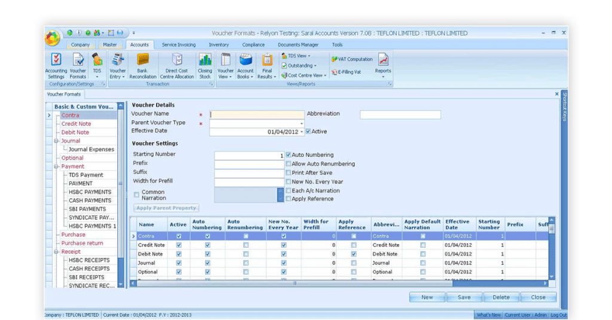
Task: Toggle Apply Reference for Debit Note row
Action: click(x=354, y=254)
